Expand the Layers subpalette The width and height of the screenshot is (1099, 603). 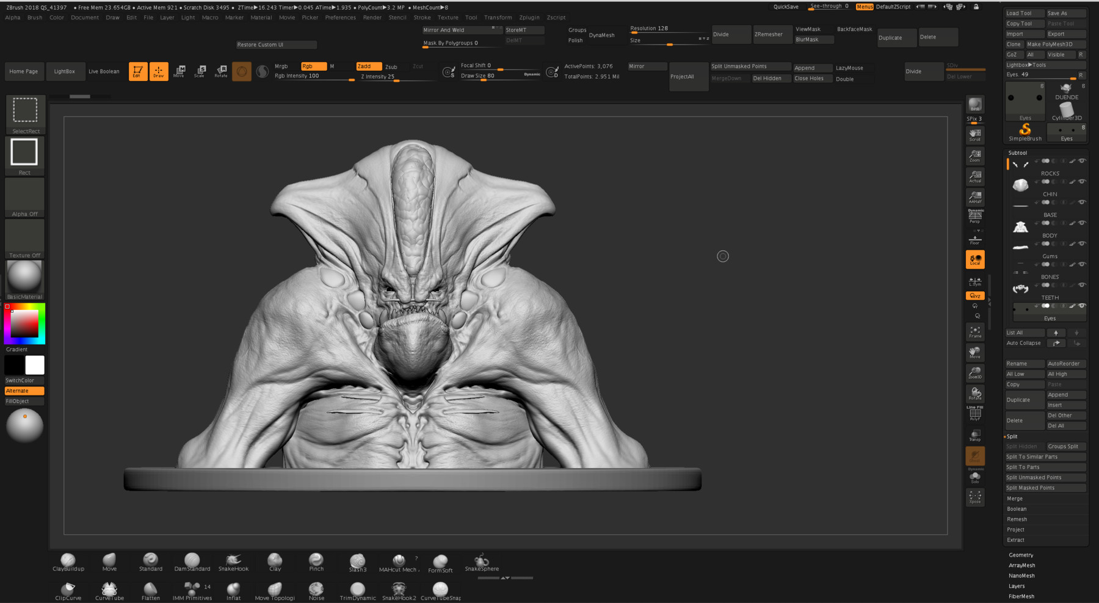pos(1017,586)
